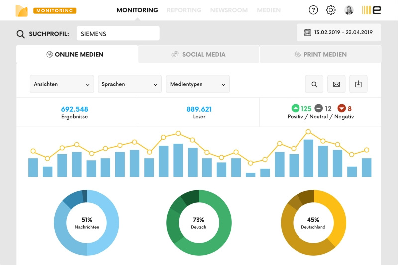Click the globe icon on Online Medien tab
Screen dimensions: 398x265
[49, 54]
